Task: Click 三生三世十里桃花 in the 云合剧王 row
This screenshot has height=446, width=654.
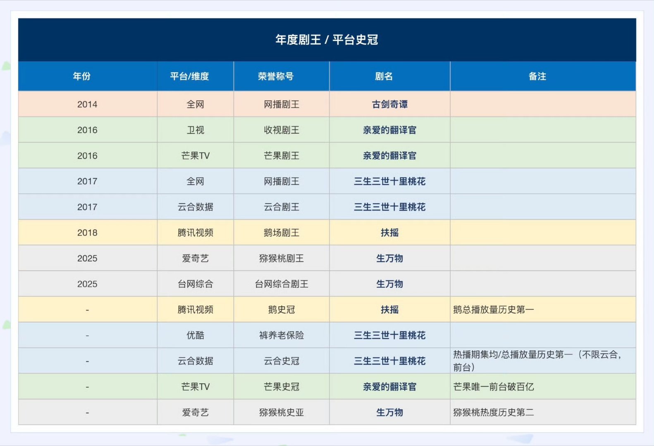Action: [390, 207]
